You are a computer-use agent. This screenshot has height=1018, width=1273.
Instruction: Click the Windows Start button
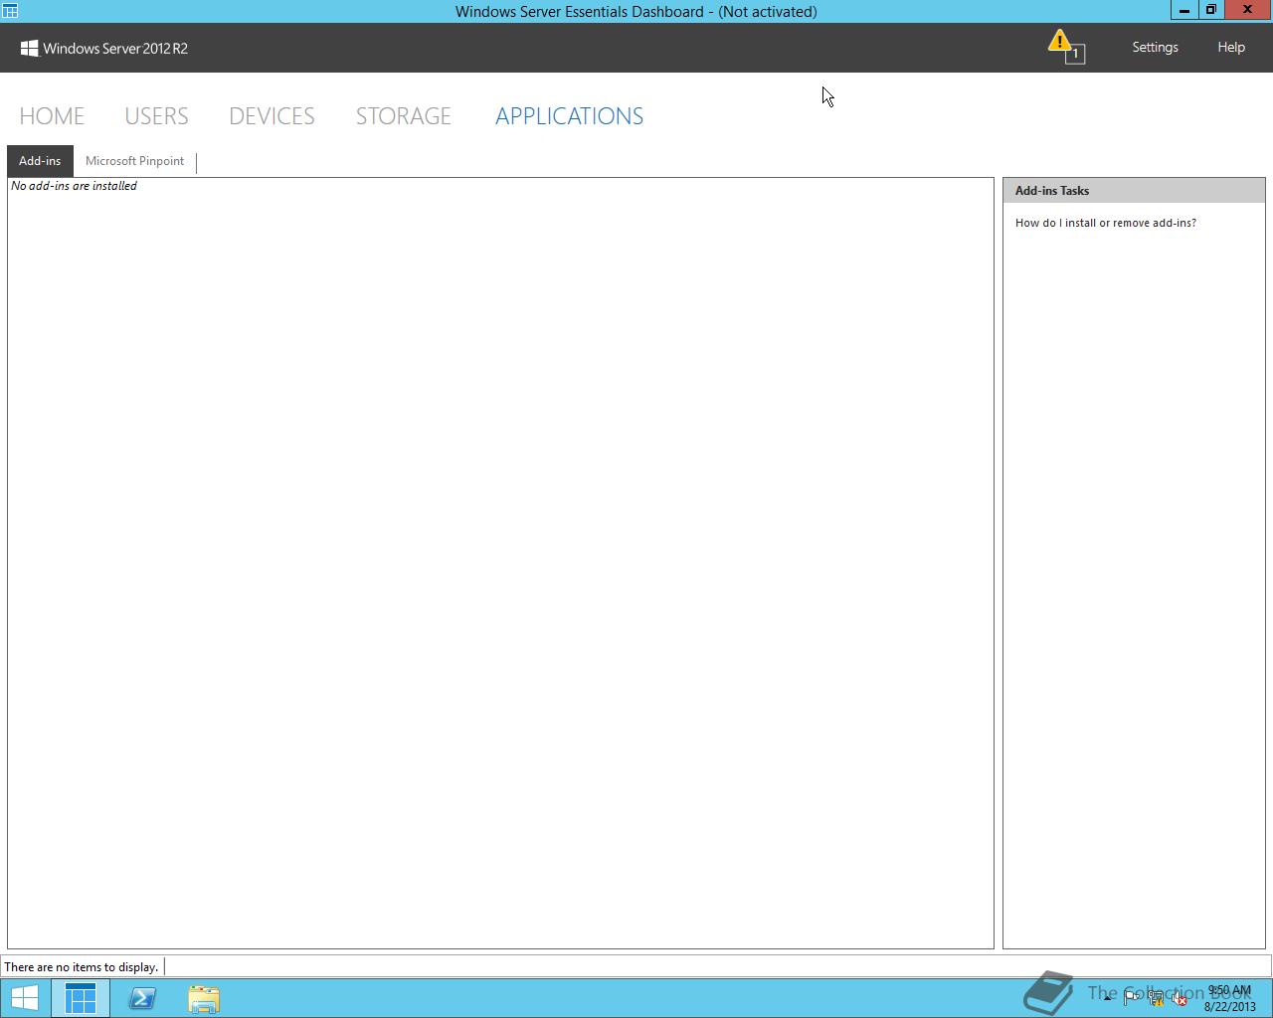point(25,998)
